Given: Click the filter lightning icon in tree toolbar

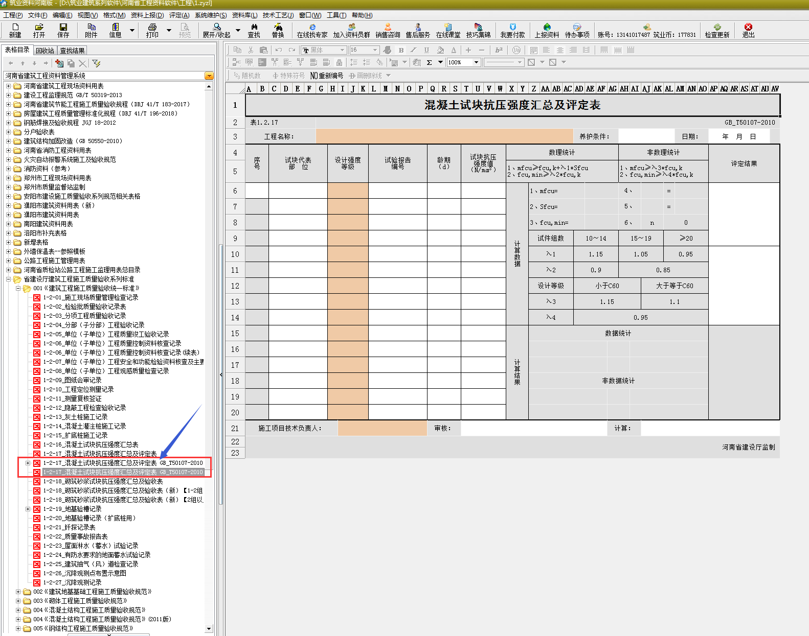Looking at the screenshot, I should (x=96, y=63).
